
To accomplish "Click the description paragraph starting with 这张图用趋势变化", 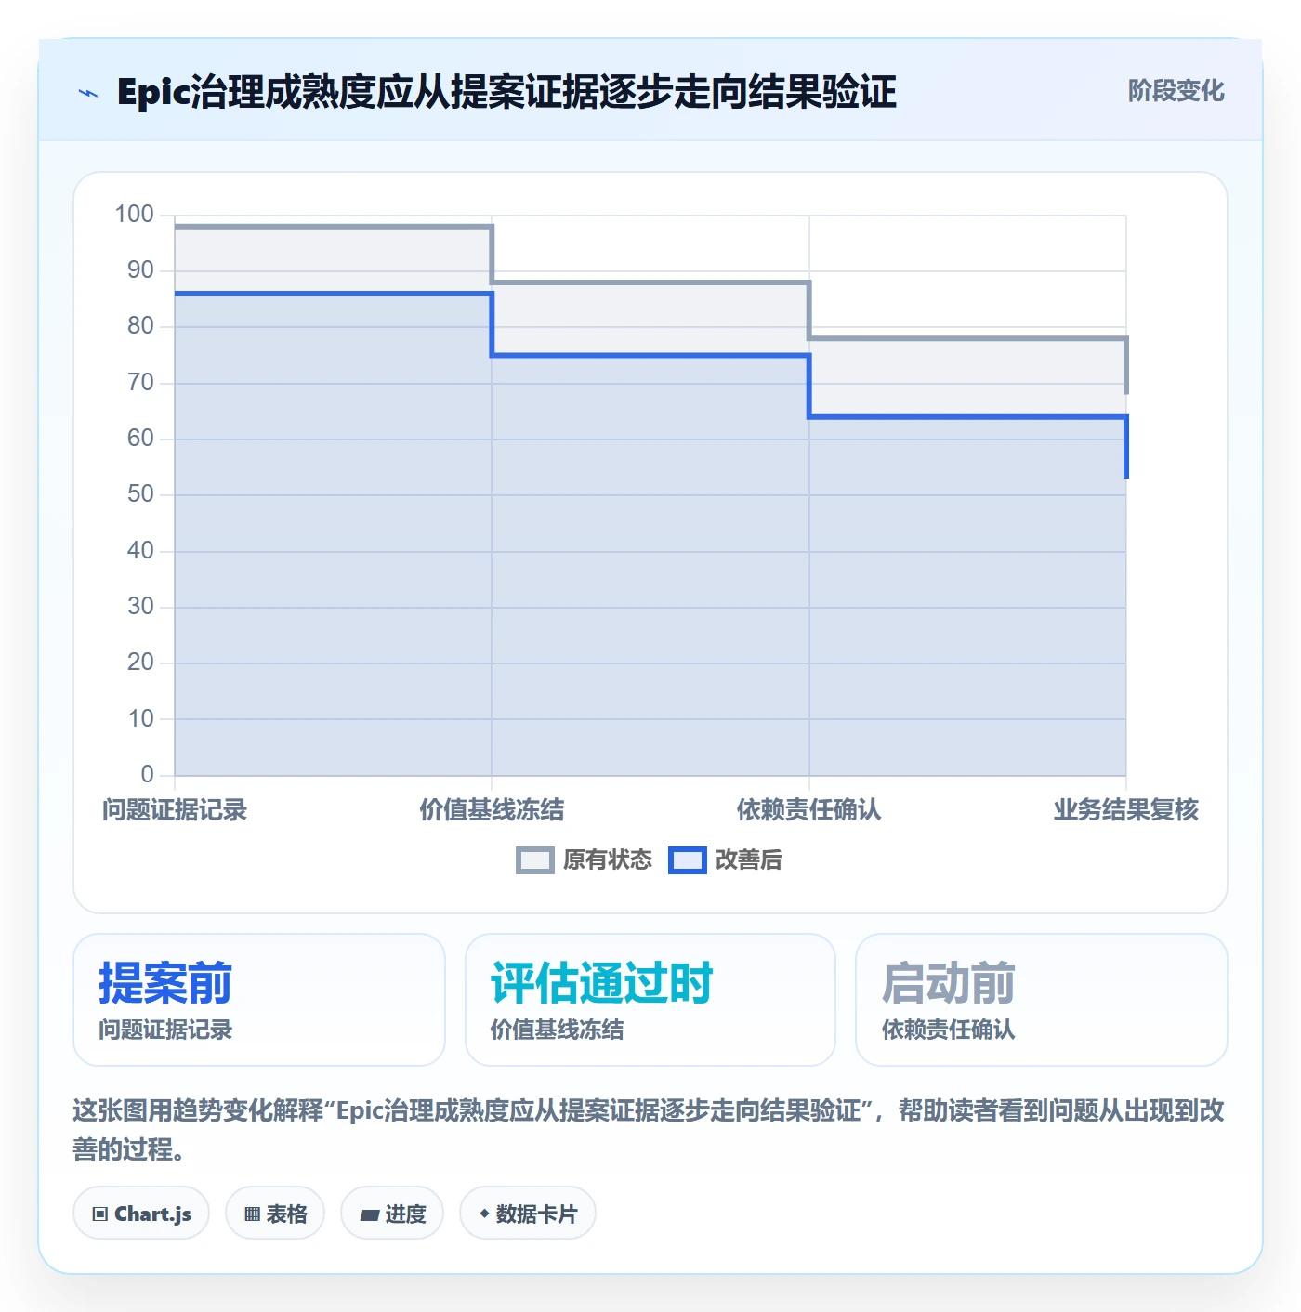I will [649, 1130].
